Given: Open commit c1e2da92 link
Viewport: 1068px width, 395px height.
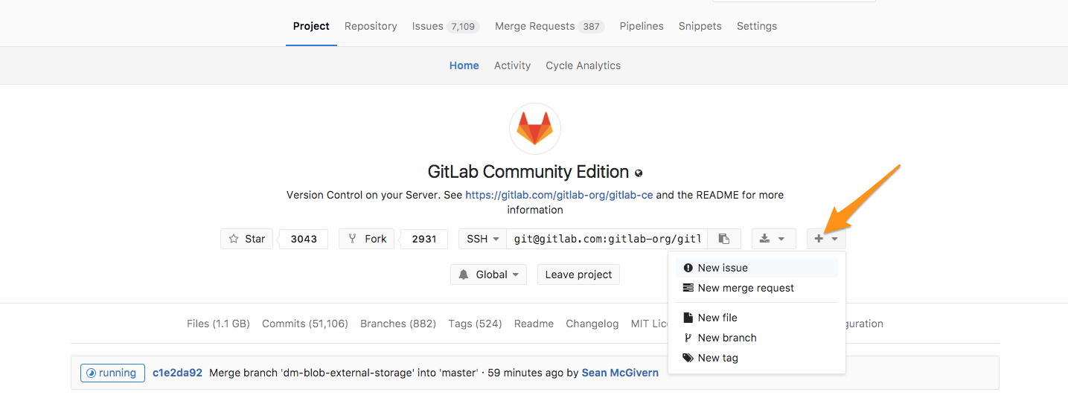Looking at the screenshot, I should point(177,373).
